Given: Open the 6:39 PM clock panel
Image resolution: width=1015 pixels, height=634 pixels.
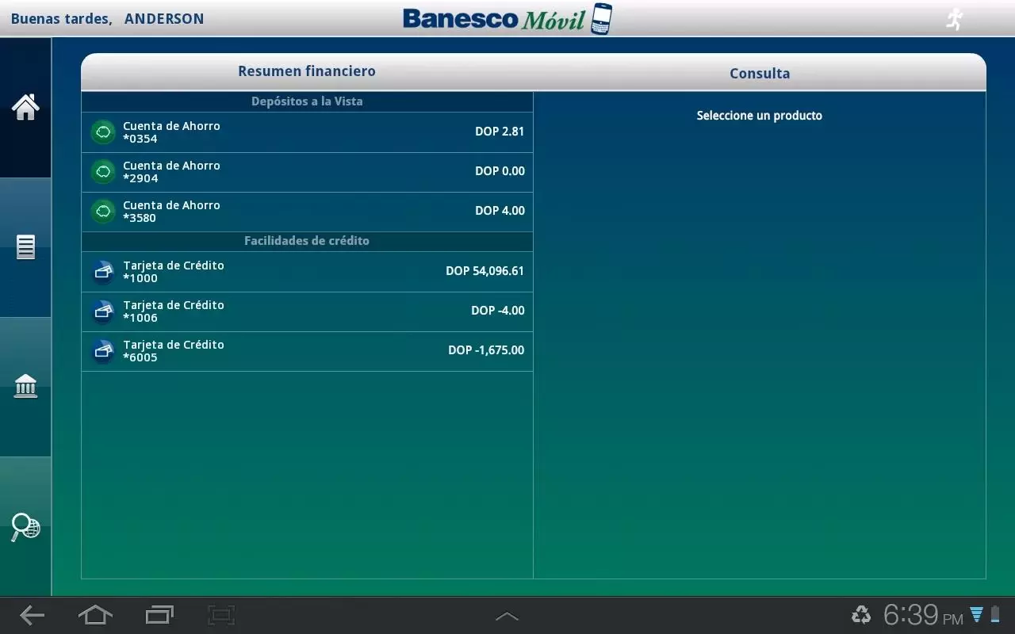Looking at the screenshot, I should coord(923,614).
